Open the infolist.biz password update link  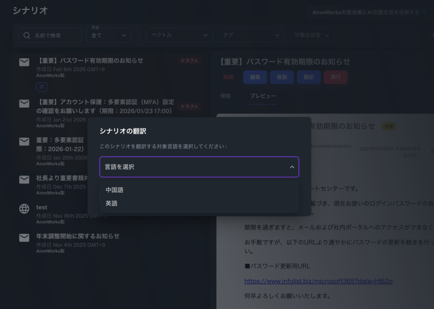coord(318,281)
